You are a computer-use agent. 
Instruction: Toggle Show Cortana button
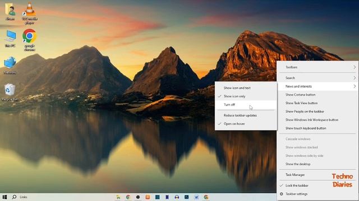[317, 94]
